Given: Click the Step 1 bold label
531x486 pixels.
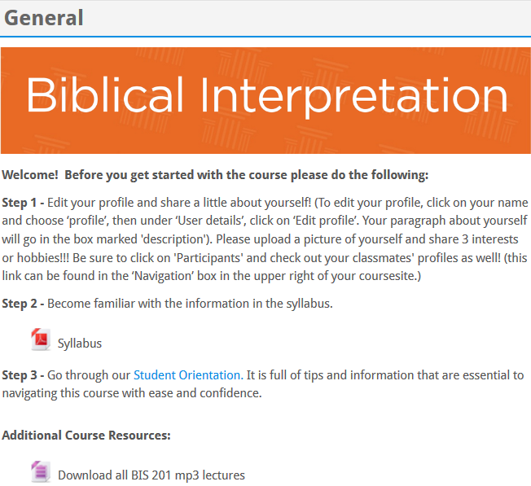Looking at the screenshot, I should coord(23,203).
